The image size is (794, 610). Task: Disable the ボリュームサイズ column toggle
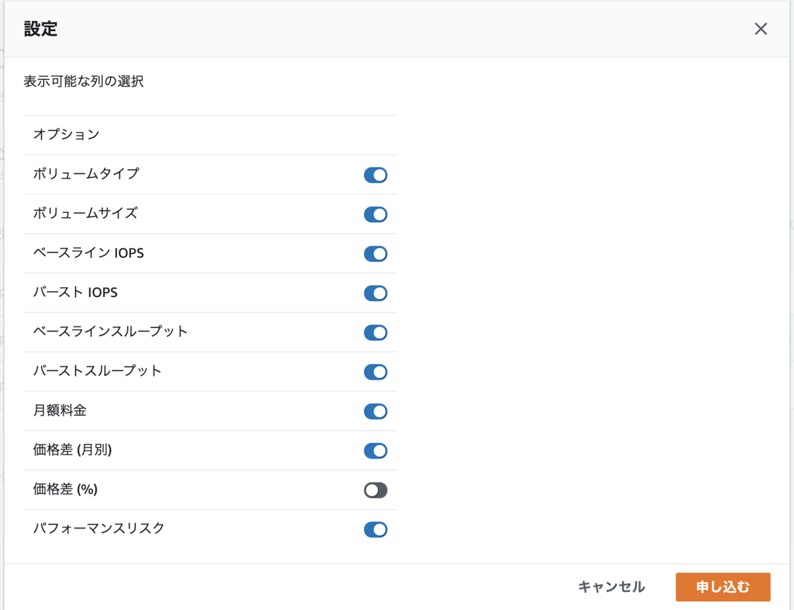pos(375,214)
